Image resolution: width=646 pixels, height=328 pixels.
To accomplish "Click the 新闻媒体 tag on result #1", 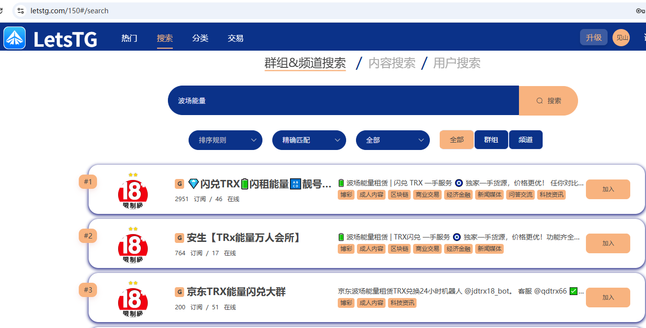I will point(489,195).
